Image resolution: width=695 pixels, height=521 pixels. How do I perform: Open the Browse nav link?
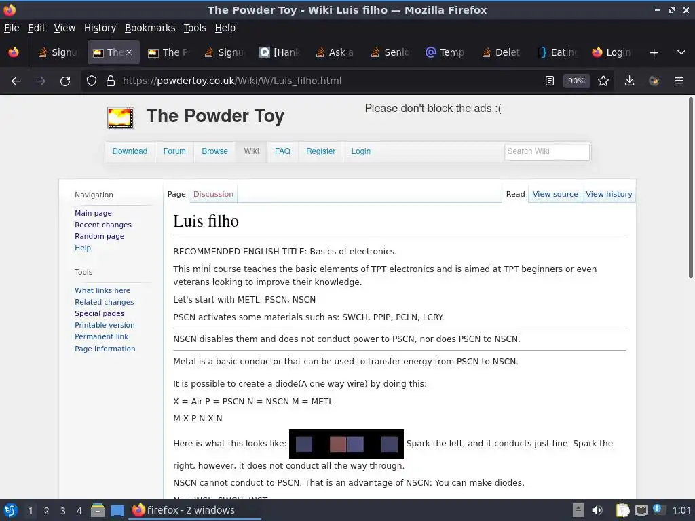click(x=214, y=151)
